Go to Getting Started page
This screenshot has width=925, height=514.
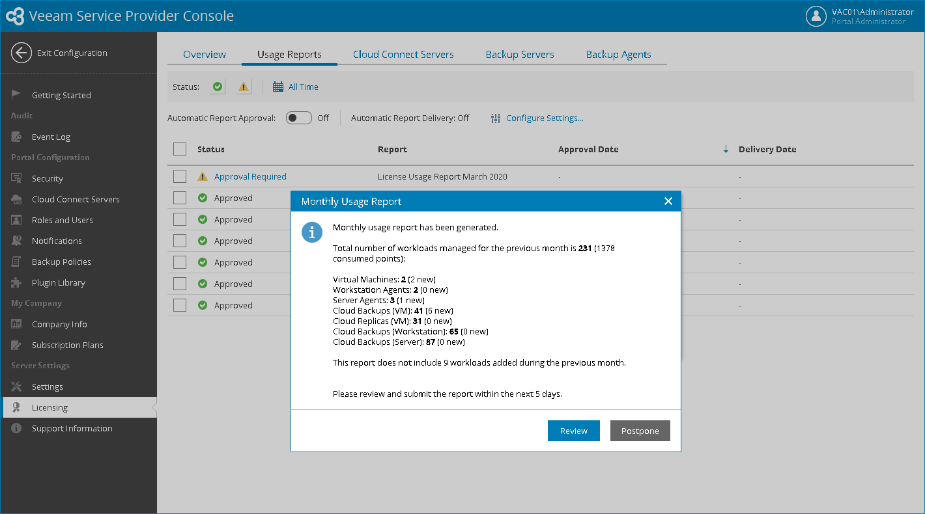pyautogui.click(x=61, y=95)
